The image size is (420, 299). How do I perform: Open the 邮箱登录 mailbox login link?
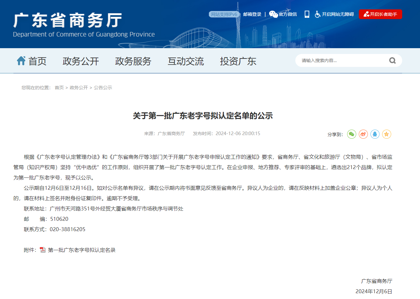(252, 14)
